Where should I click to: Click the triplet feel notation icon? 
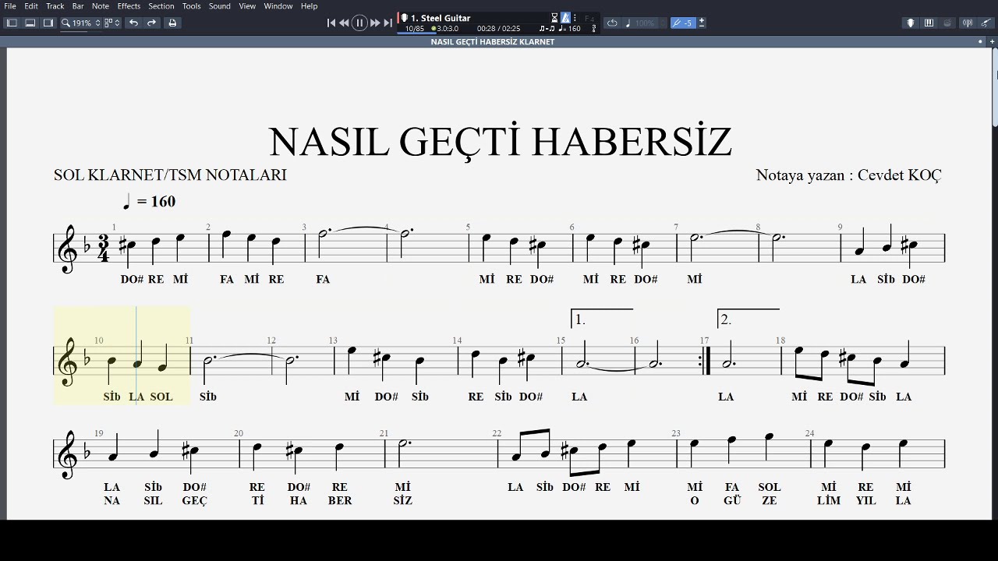(x=547, y=29)
